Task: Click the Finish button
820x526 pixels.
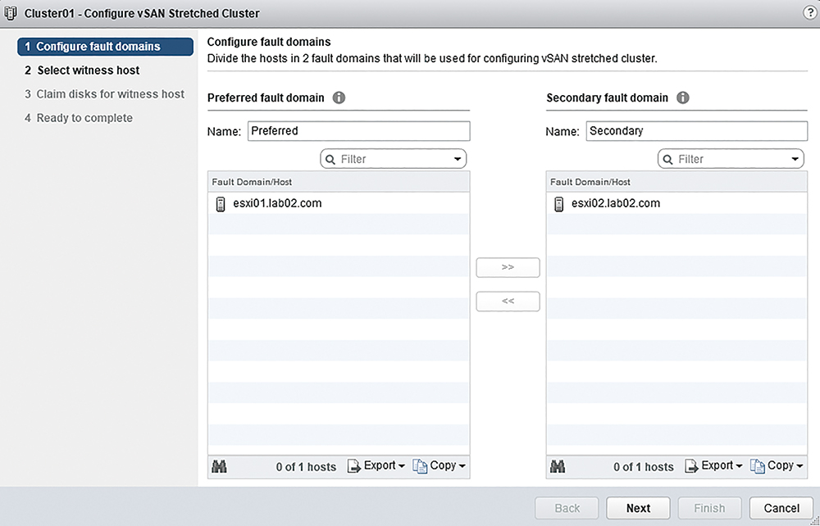Action: tap(709, 508)
